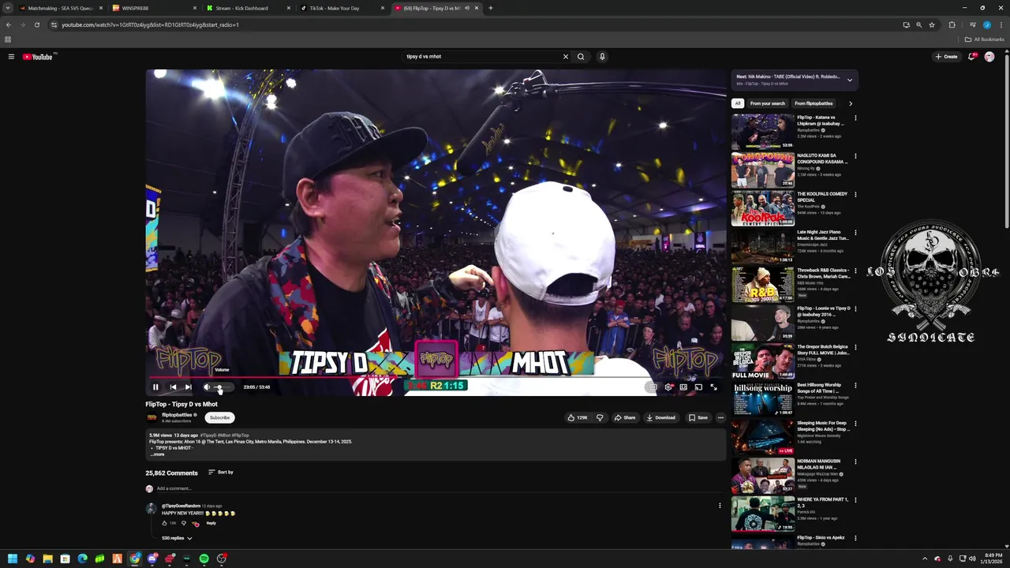Select the 'From fliptopbattles' chip
Image resolution: width=1010 pixels, height=568 pixels.
[814, 103]
